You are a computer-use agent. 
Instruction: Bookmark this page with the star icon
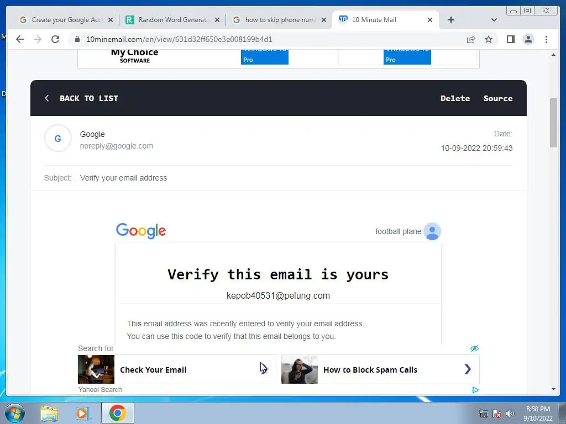pos(489,39)
